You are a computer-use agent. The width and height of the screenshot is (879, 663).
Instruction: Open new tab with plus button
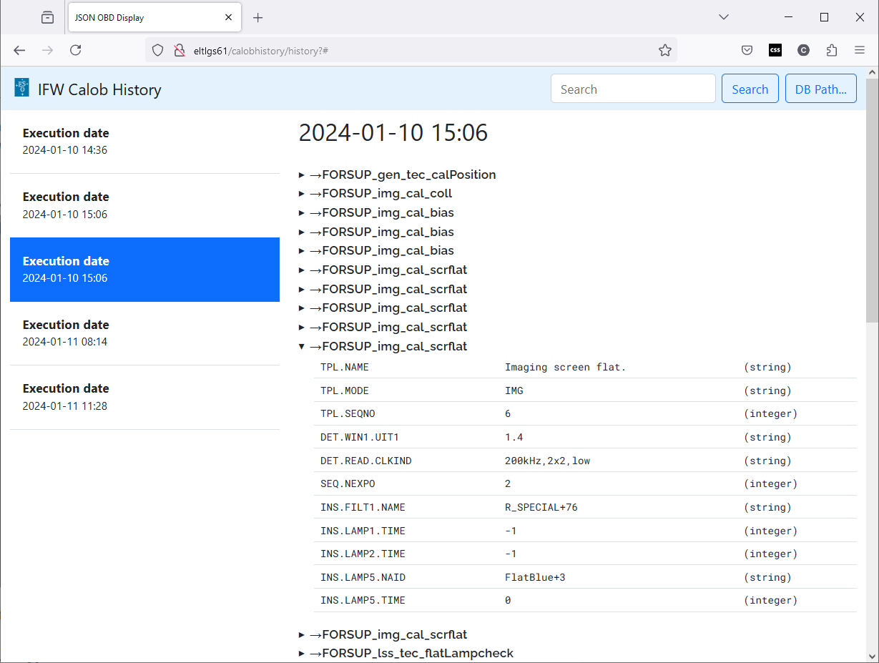point(258,17)
